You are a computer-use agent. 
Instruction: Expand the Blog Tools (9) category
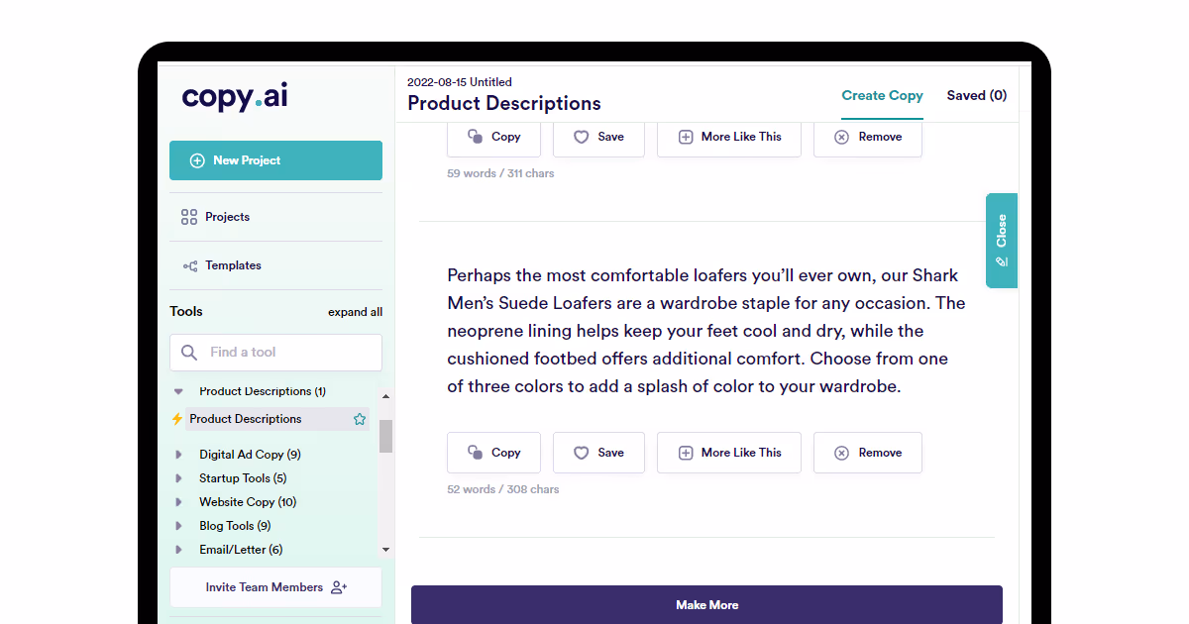coord(179,526)
